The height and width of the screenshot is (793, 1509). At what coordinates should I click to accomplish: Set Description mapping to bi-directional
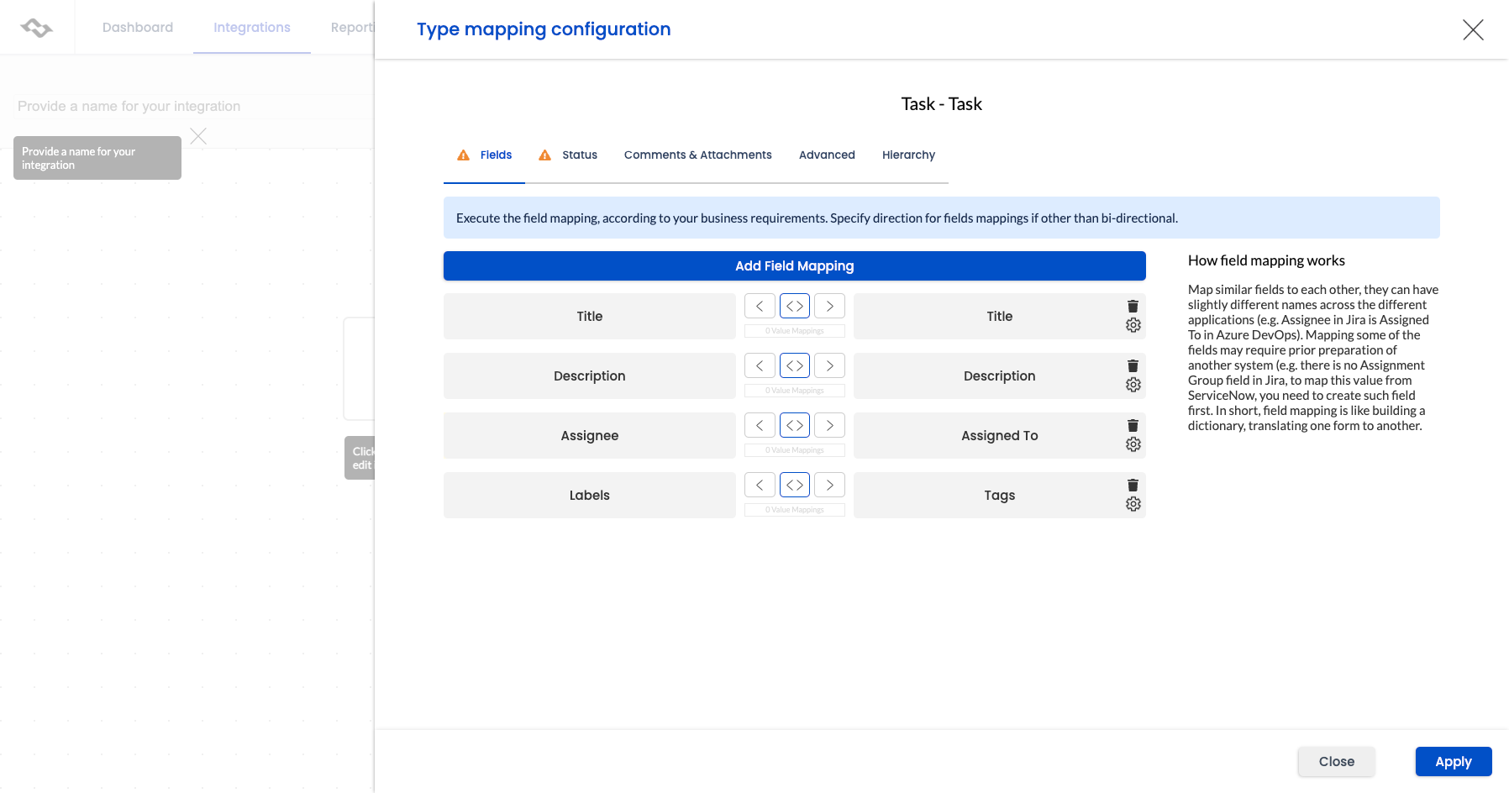pos(795,366)
